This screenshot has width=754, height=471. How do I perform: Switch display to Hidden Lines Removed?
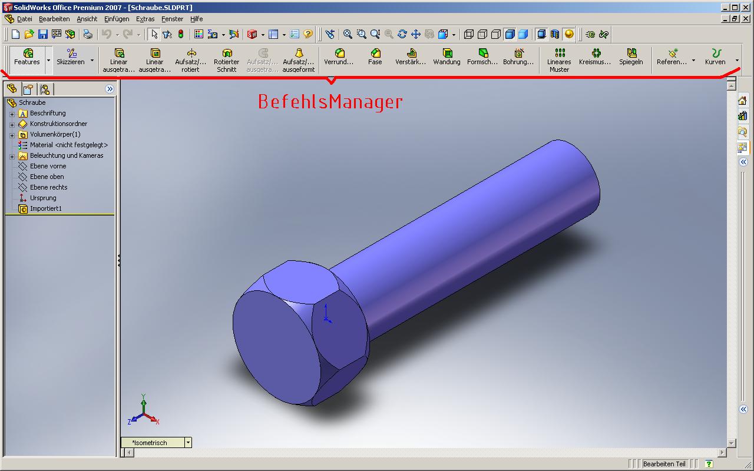point(496,34)
